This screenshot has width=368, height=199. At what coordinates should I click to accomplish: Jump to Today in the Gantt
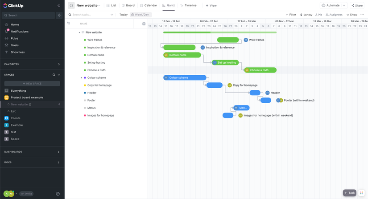pos(124,15)
